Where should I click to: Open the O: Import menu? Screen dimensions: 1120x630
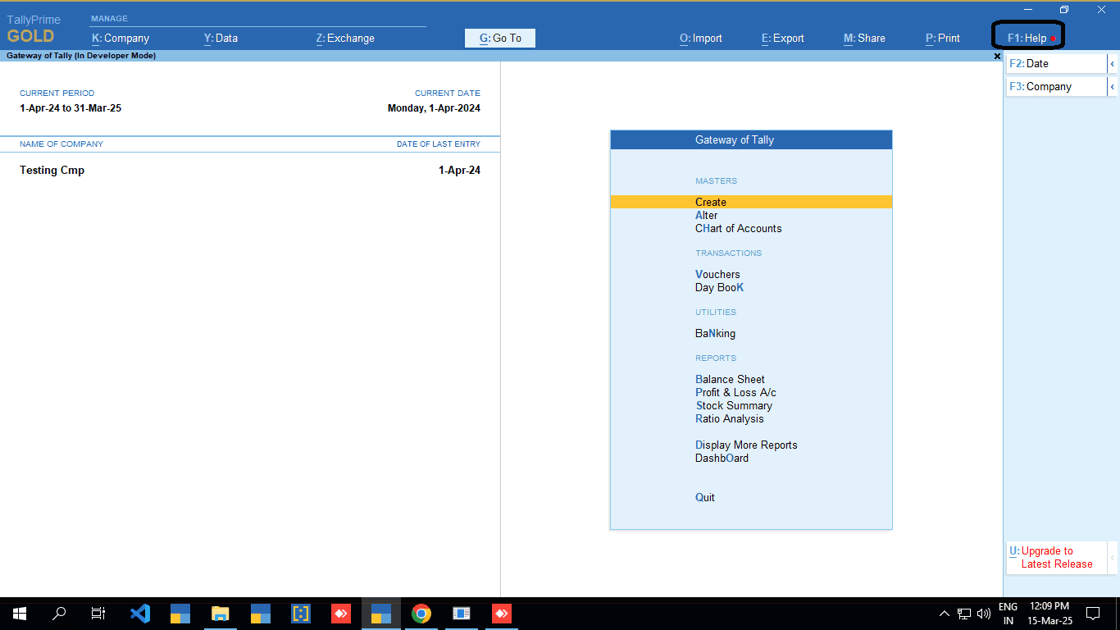click(701, 38)
